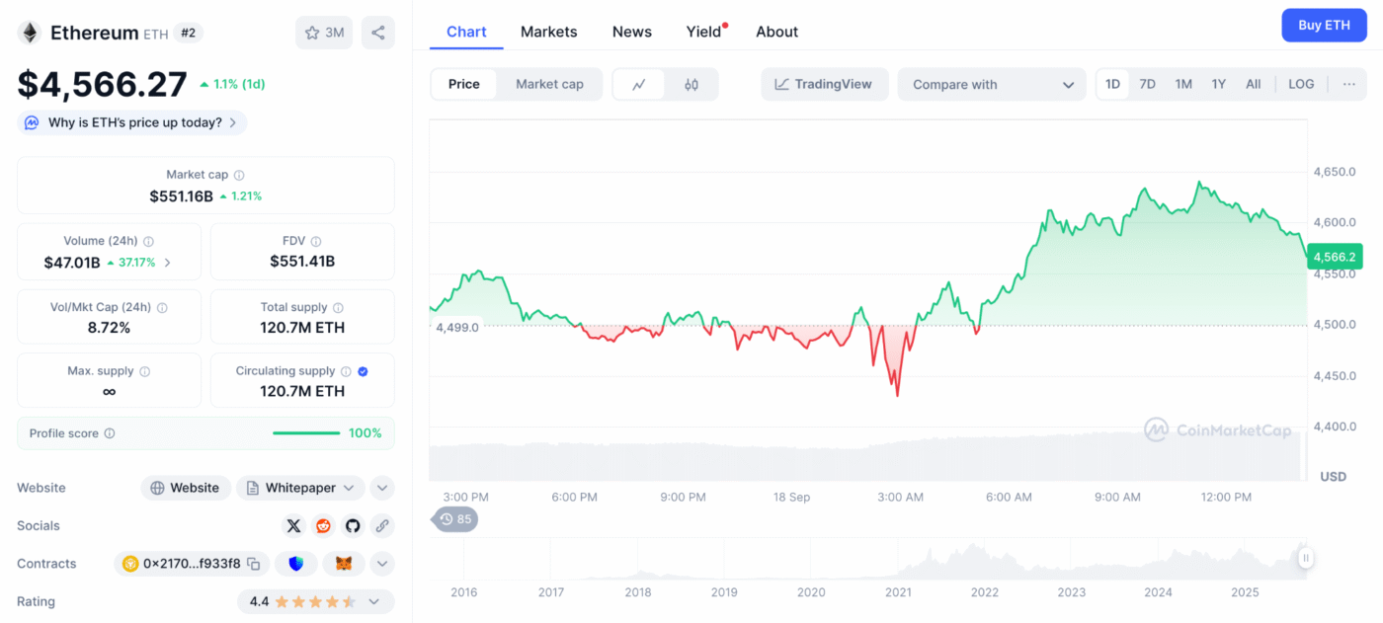Click the history badge labeled 85
1383x623 pixels.
coord(455,519)
